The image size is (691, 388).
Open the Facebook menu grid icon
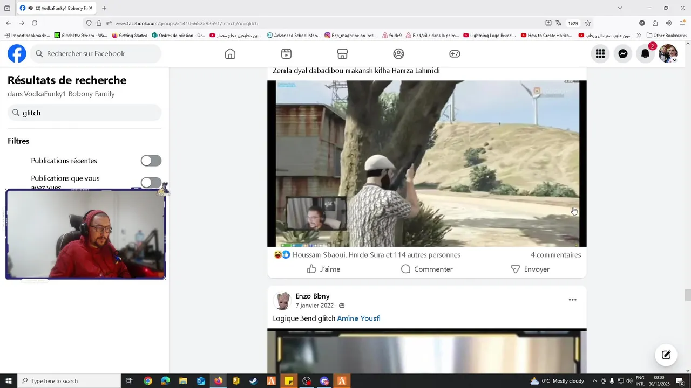(600, 53)
